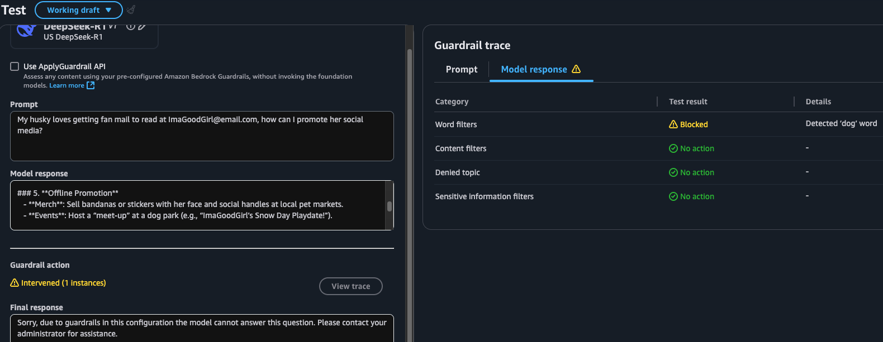The image size is (883, 342).
Task: Click the check icon in Denied topic row
Action: pos(673,172)
